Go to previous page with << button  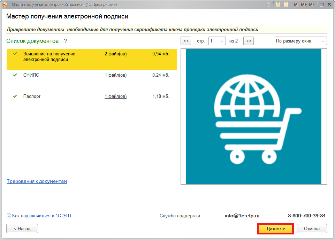tap(186, 41)
